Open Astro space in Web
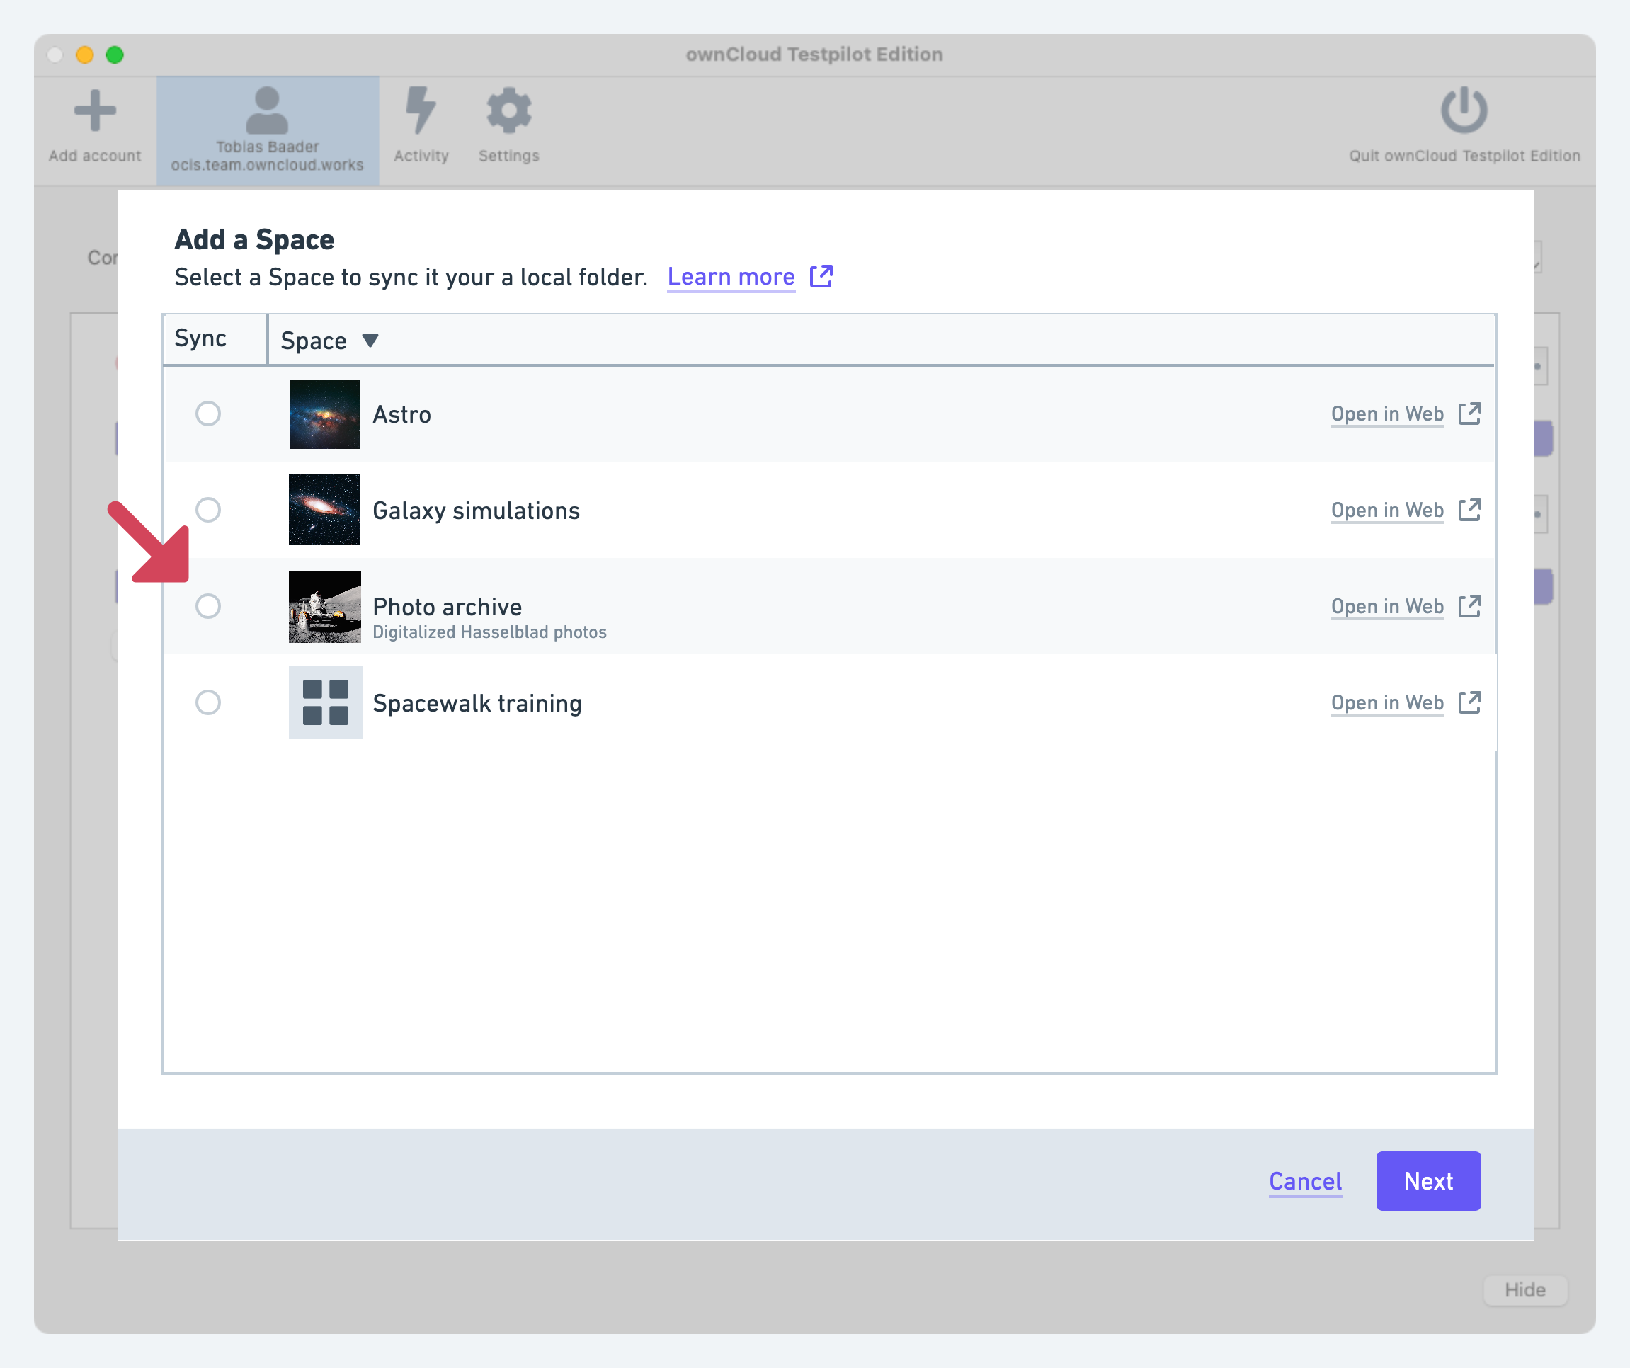 (1388, 414)
